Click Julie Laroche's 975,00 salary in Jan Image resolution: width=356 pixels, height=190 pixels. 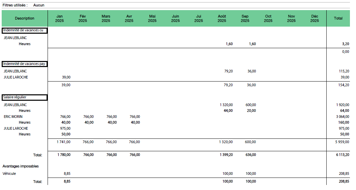point(65,128)
